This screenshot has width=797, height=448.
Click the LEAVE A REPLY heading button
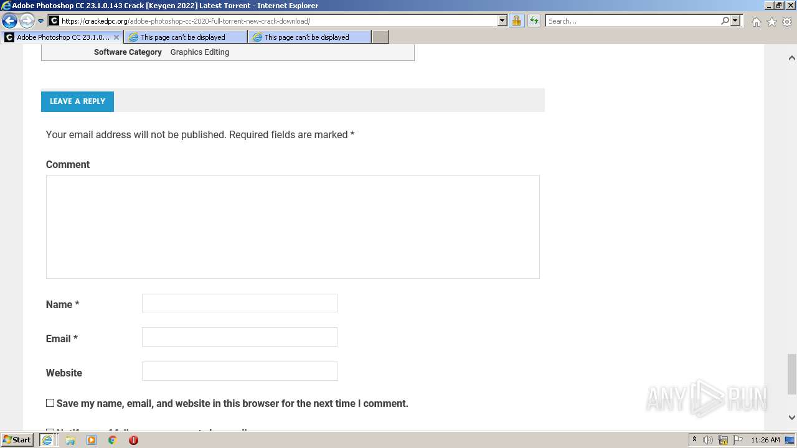[x=77, y=101]
